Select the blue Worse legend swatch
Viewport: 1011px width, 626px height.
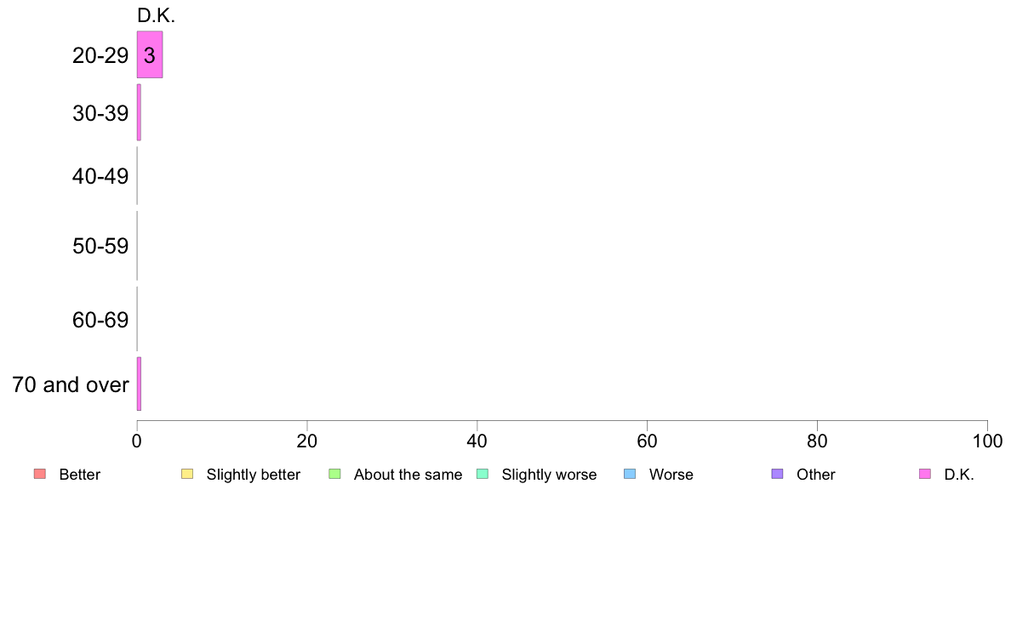(x=630, y=474)
